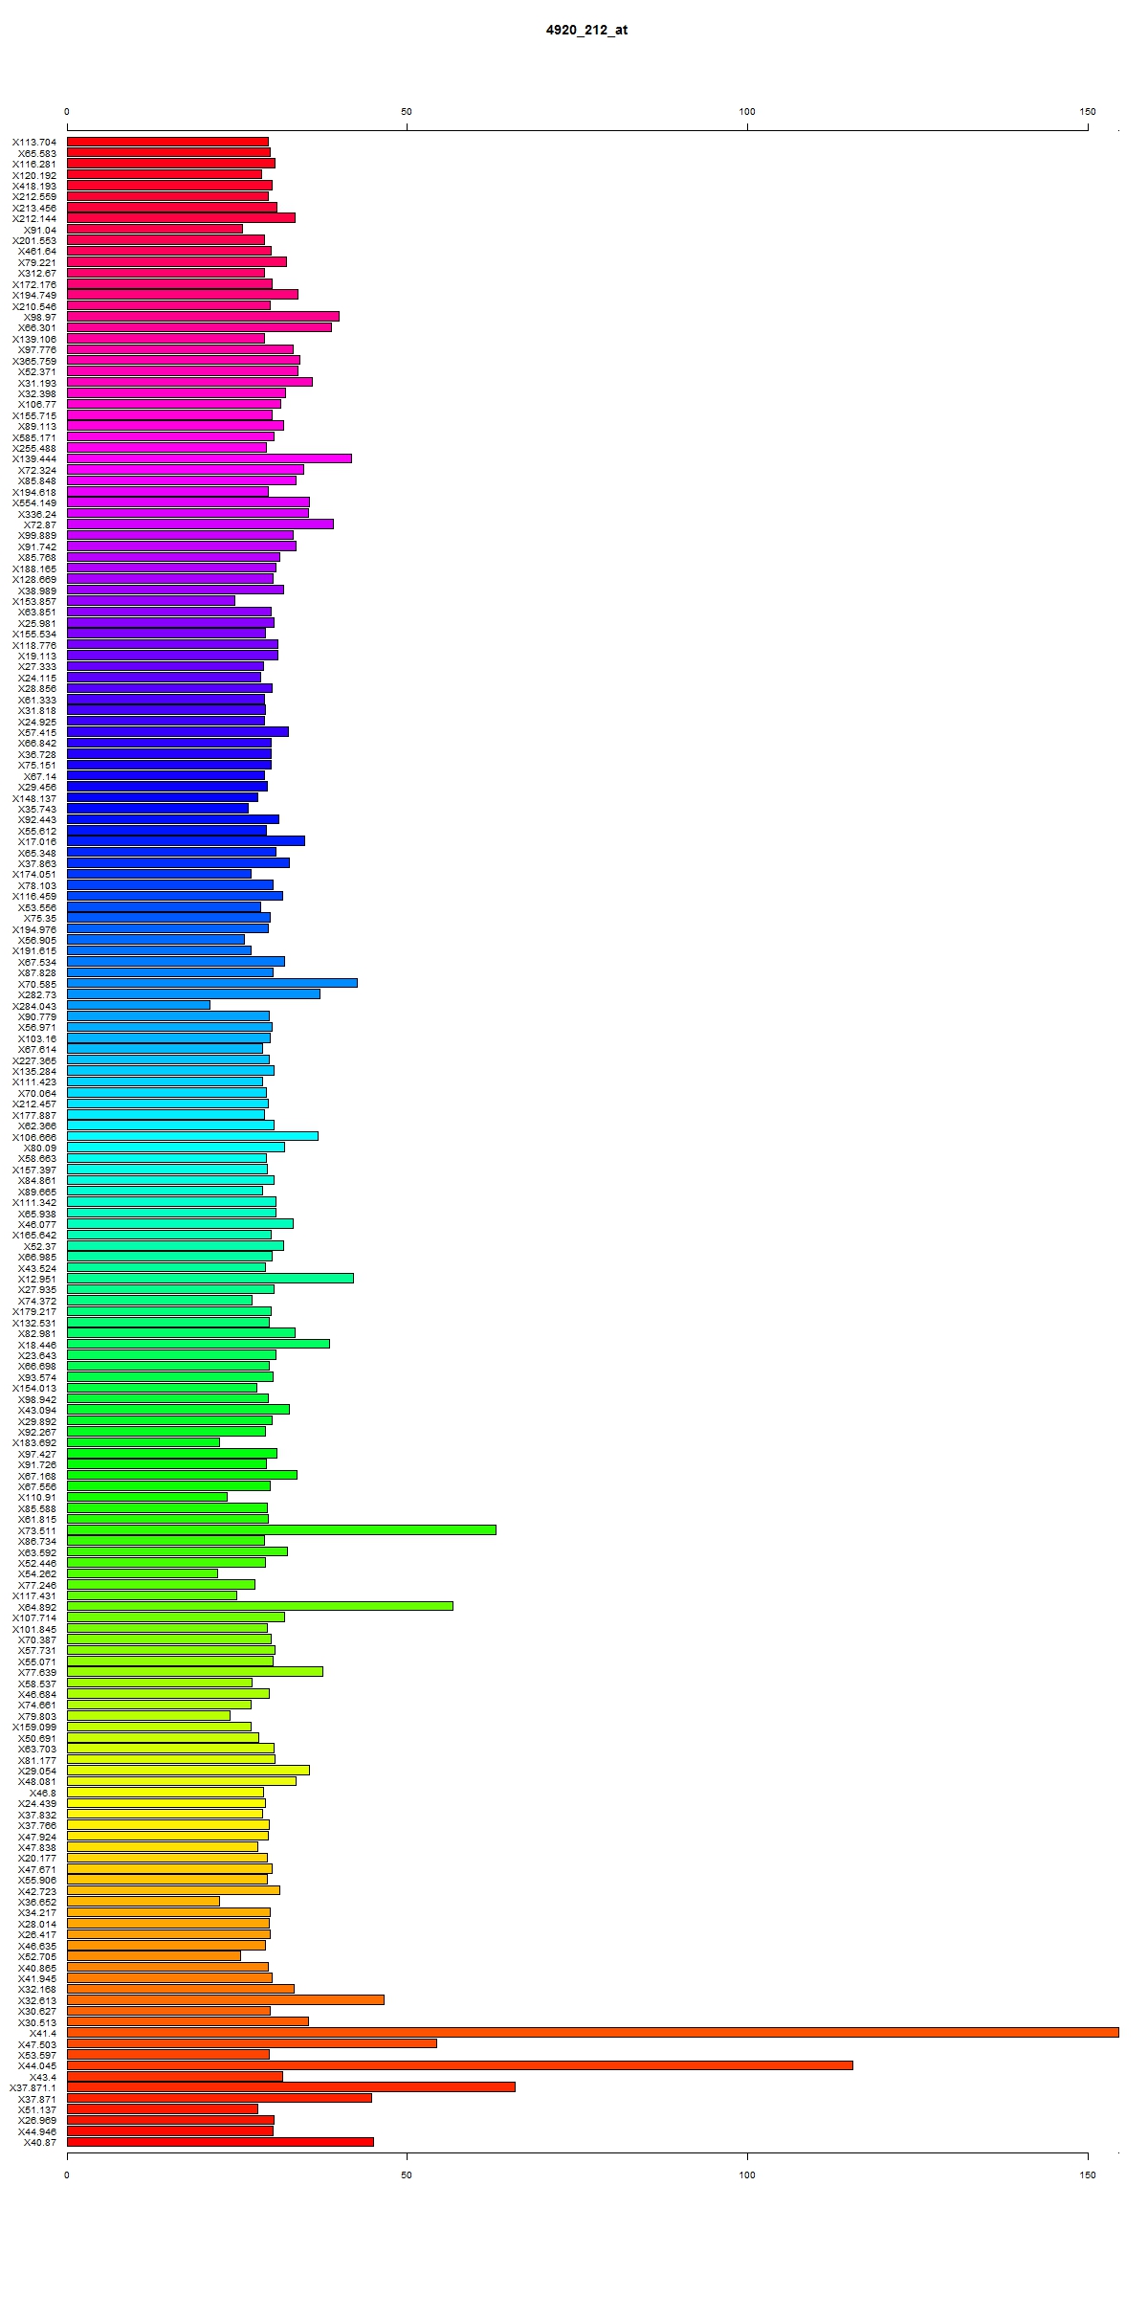This screenshot has height=2297, width=1148.
Task: Select the green bar beside X73.511
Action: (281, 1529)
